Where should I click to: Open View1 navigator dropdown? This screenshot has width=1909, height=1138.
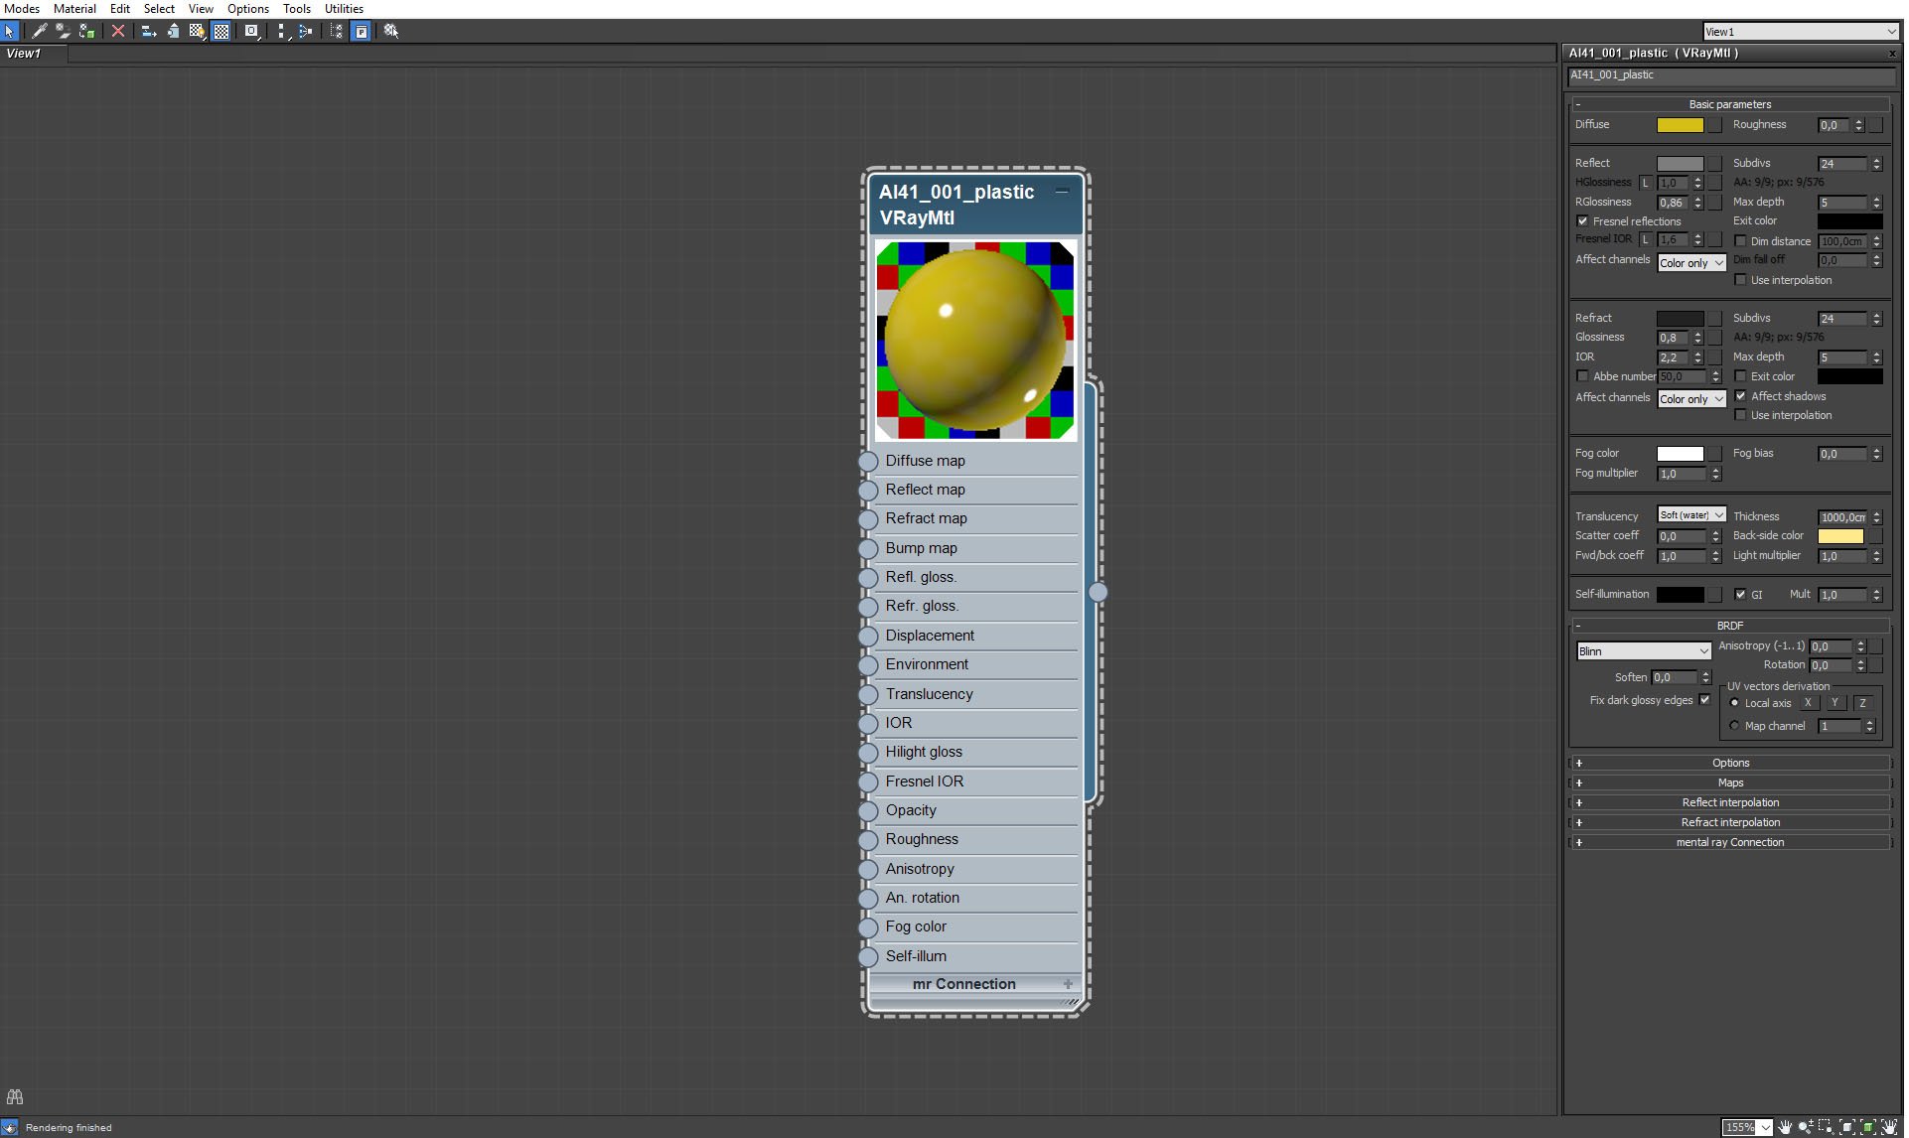(x=1801, y=32)
